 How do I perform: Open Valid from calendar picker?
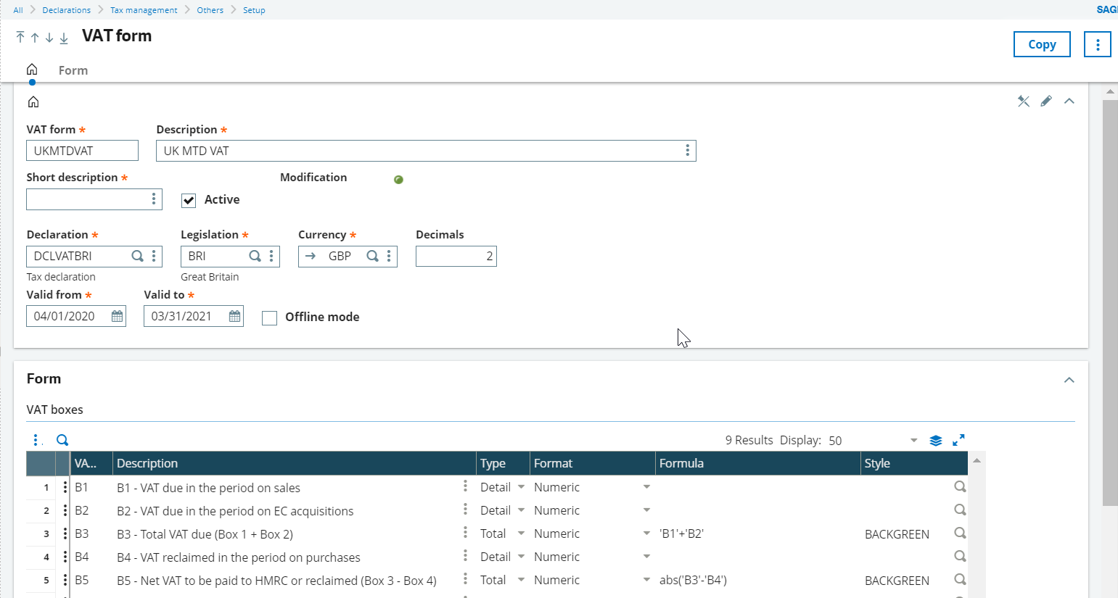click(117, 316)
